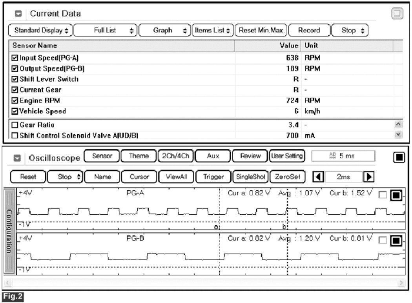The width and height of the screenshot is (412, 303).
Task: Open the Standard Display dropdown
Action: tap(40, 30)
